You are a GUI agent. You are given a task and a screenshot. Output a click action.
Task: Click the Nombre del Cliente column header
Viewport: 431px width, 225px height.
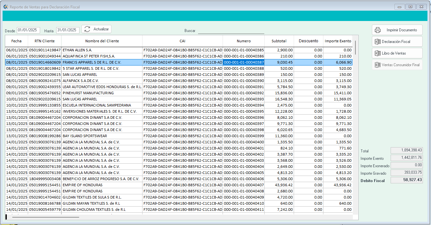[x=102, y=41]
